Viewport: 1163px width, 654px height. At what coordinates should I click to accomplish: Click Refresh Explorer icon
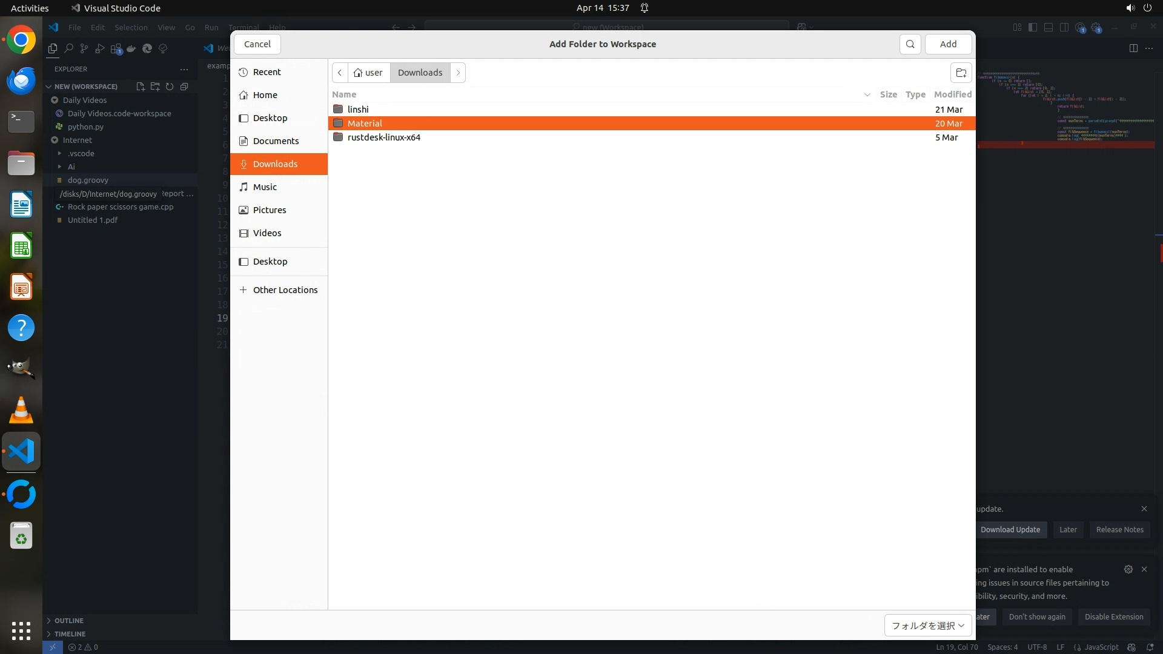(170, 87)
